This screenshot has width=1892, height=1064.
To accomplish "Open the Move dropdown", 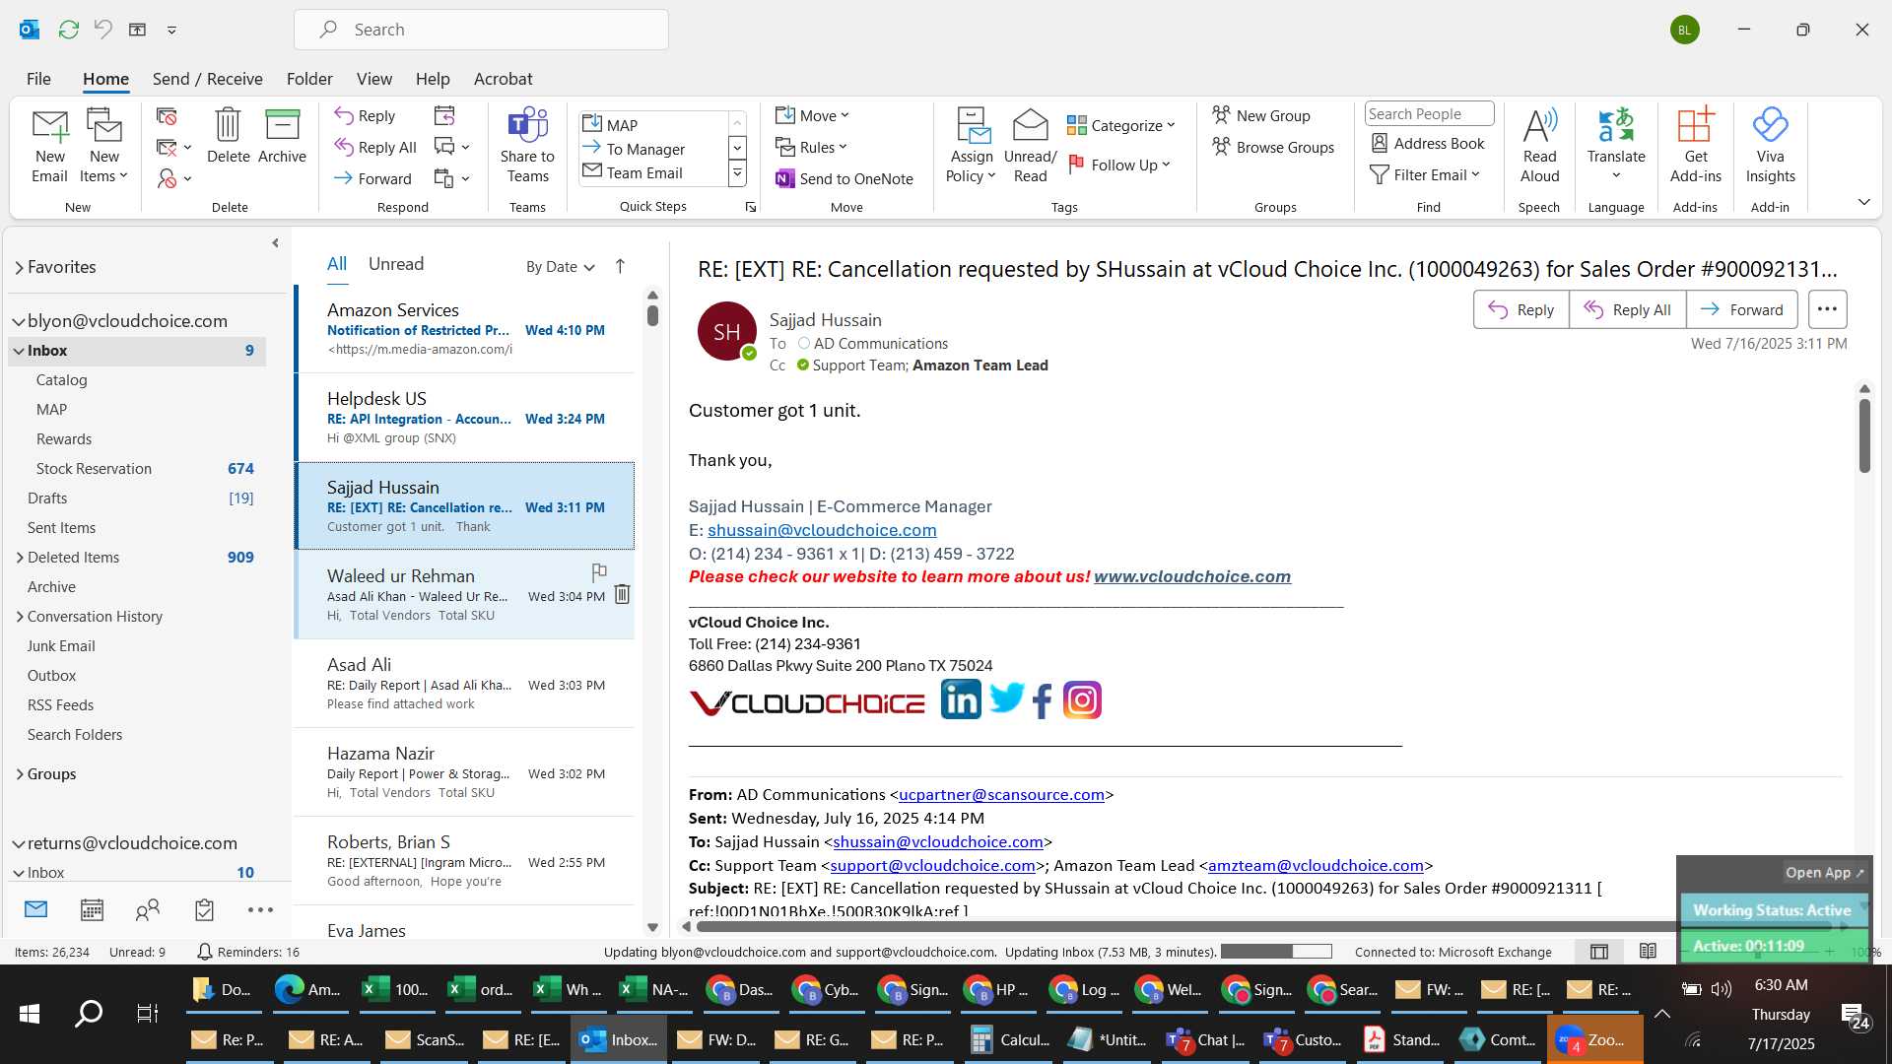I will point(812,115).
